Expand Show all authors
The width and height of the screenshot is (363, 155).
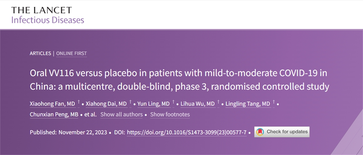[x=121, y=114]
